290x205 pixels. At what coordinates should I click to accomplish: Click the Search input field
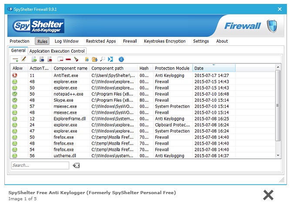click(x=40, y=165)
